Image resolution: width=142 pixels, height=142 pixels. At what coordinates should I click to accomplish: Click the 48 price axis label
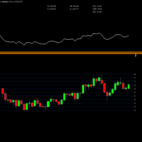click(135, 100)
